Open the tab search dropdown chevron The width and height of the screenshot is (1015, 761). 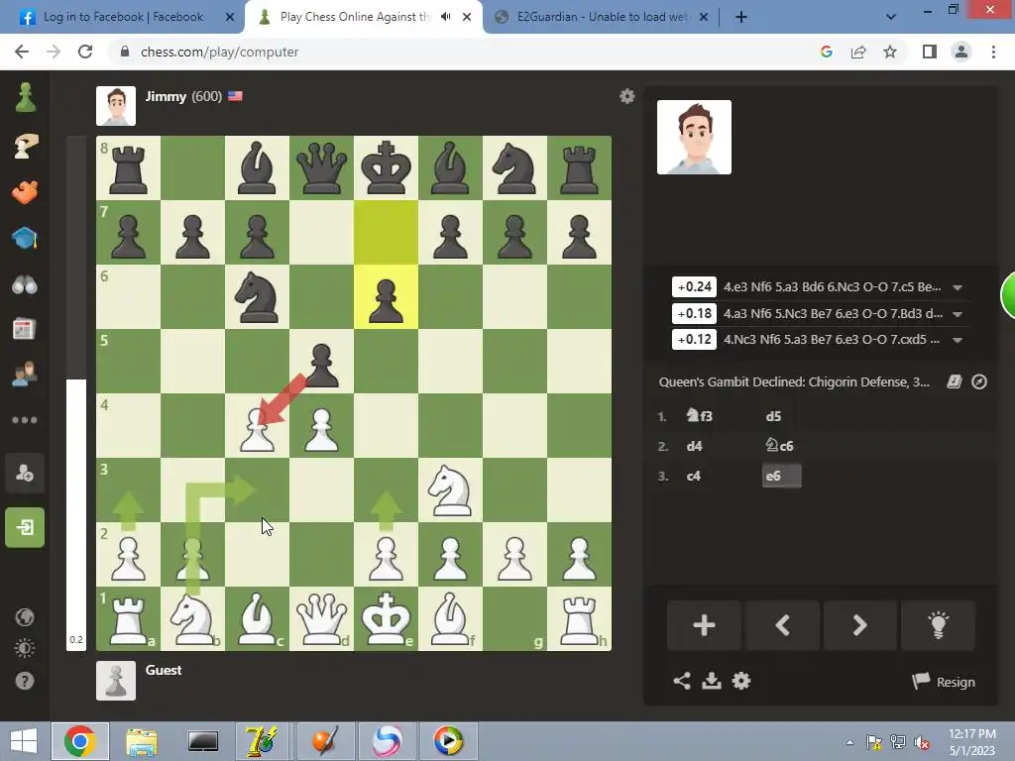(x=891, y=17)
